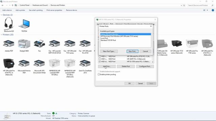The image size is (216, 121).
Task: Select the Send To OneNote 2013 printer
Action: [x=85, y=67]
